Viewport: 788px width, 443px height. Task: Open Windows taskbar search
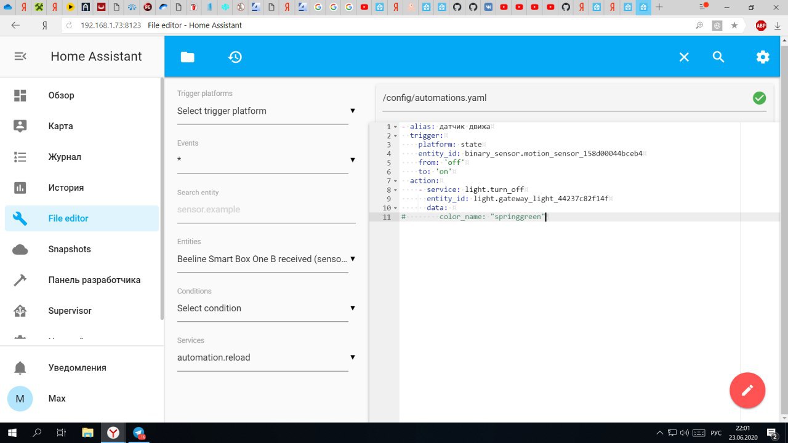tap(37, 433)
